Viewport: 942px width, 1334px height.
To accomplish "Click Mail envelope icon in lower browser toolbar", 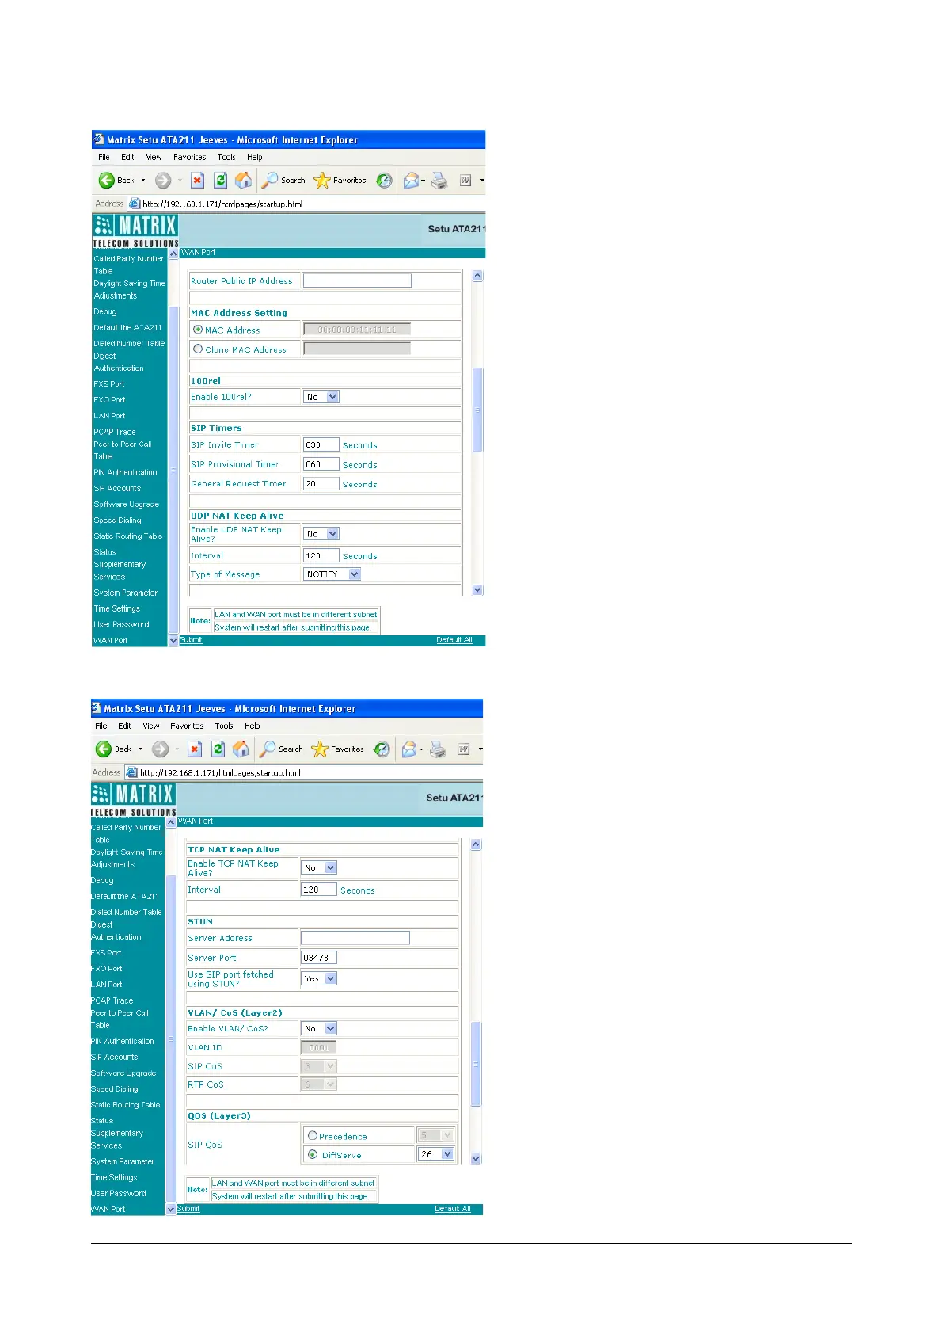I will tap(408, 749).
